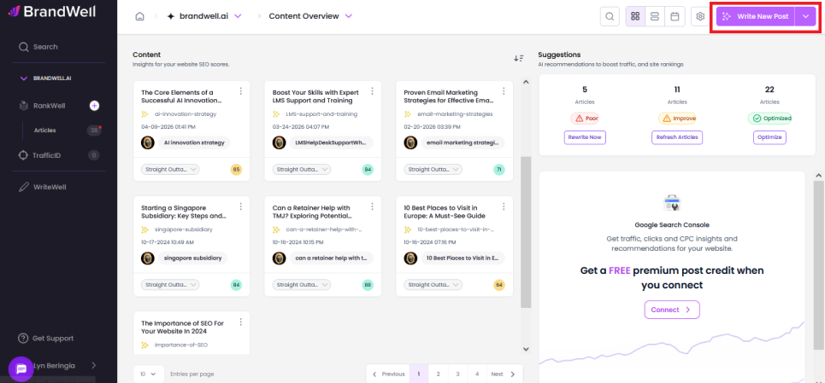The image size is (825, 383).
Task: Open the Write New Post arrow dropdown
Action: tap(805, 16)
